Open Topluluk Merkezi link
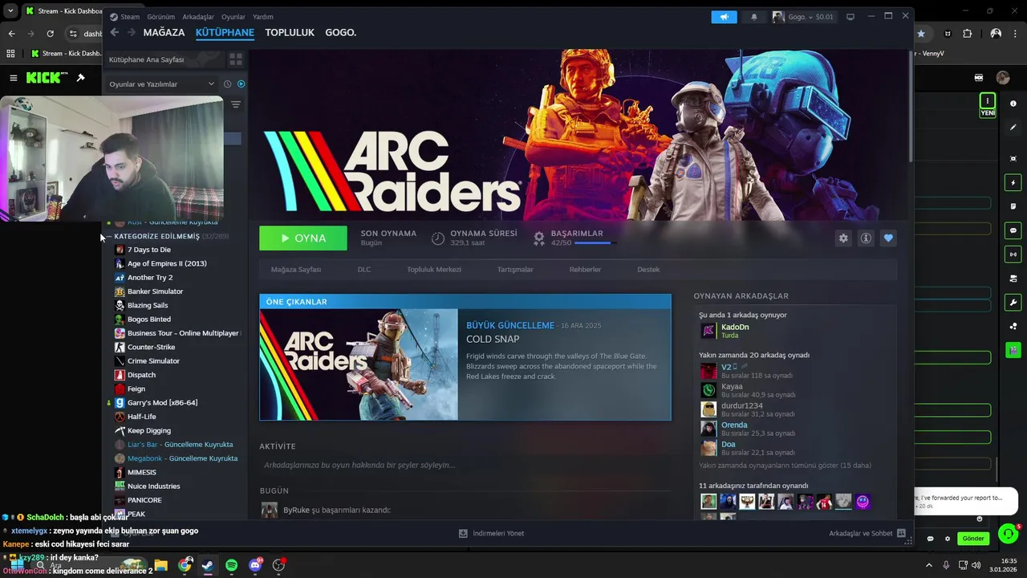Screen dimensions: 1027x578 434,270
